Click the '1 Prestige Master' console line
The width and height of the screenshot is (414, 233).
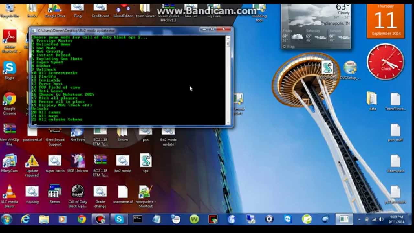[x=52, y=41]
